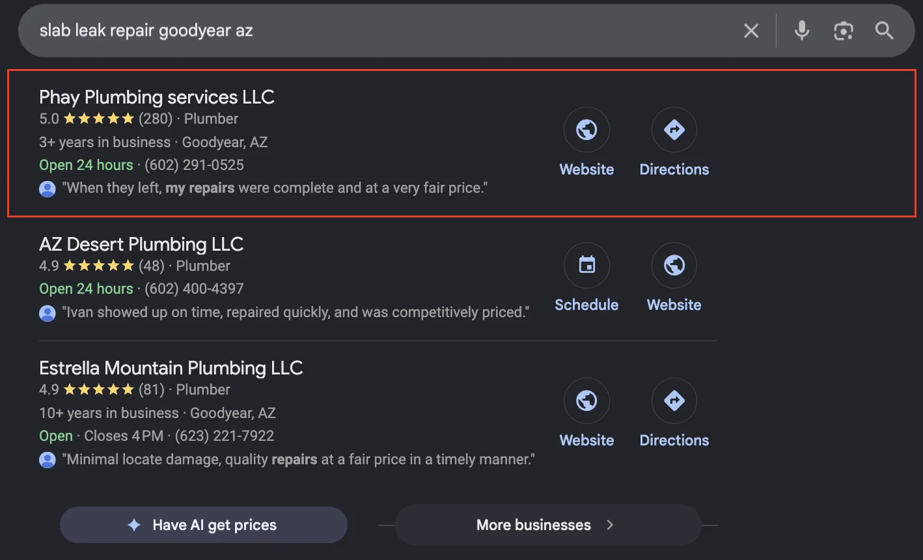Expand list with More businesses button
Screen dimensions: 923x560
(547, 525)
